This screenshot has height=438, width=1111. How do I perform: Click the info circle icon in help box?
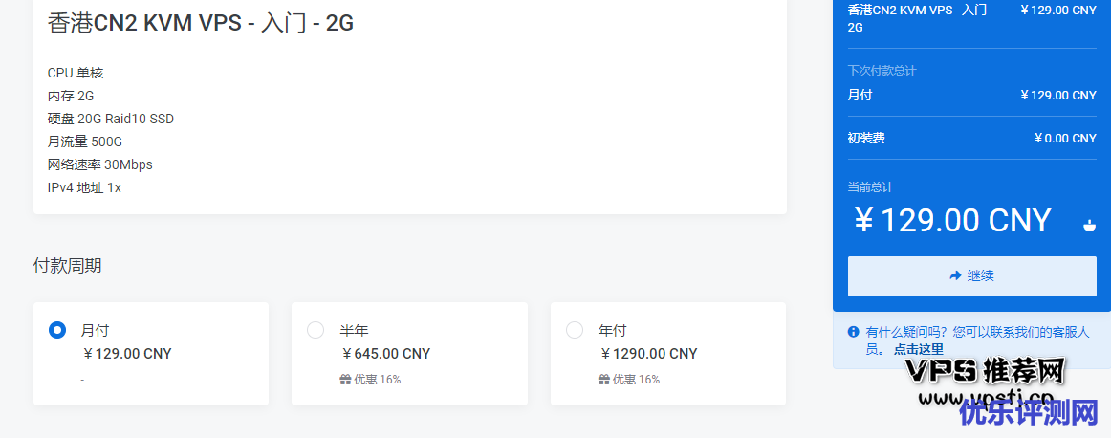853,332
